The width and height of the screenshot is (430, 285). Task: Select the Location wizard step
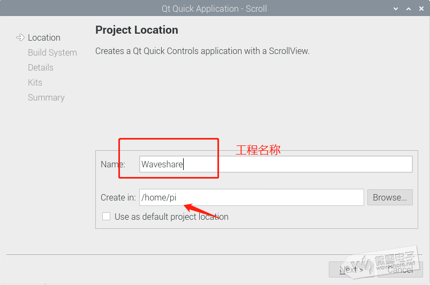click(44, 37)
